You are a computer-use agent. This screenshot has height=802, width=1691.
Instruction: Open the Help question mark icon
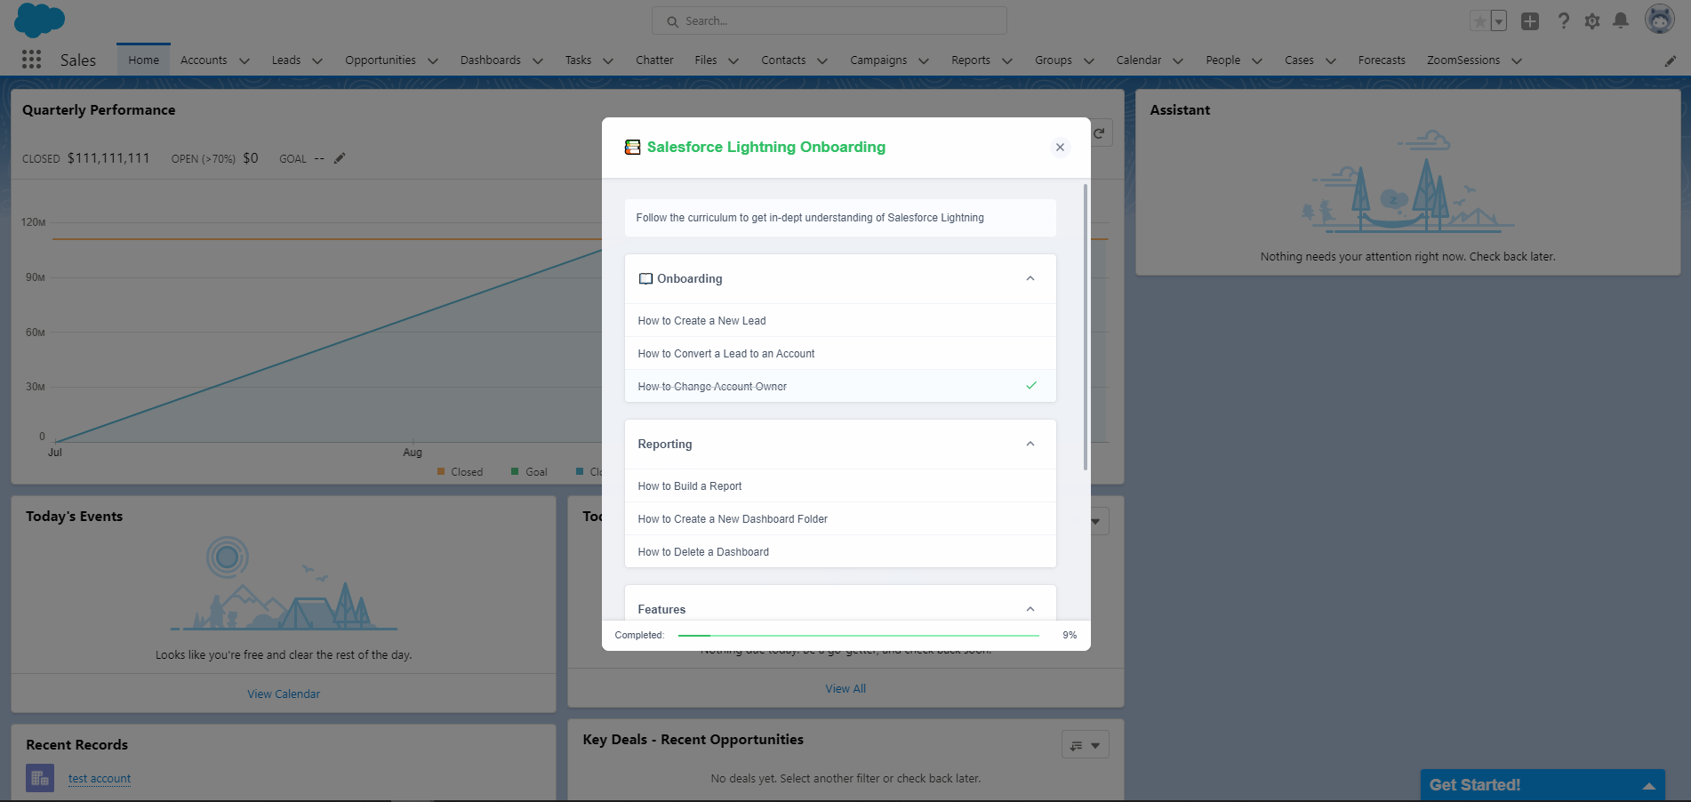pos(1564,20)
